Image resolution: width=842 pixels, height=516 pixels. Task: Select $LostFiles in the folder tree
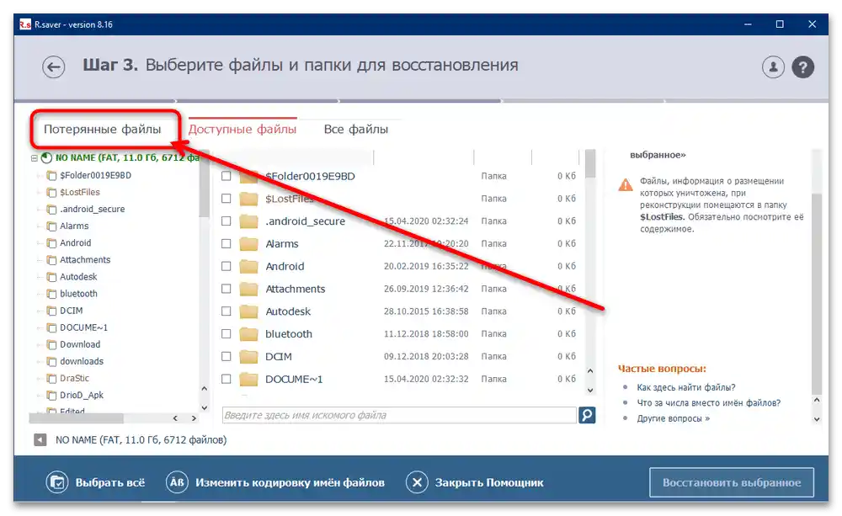[79, 192]
